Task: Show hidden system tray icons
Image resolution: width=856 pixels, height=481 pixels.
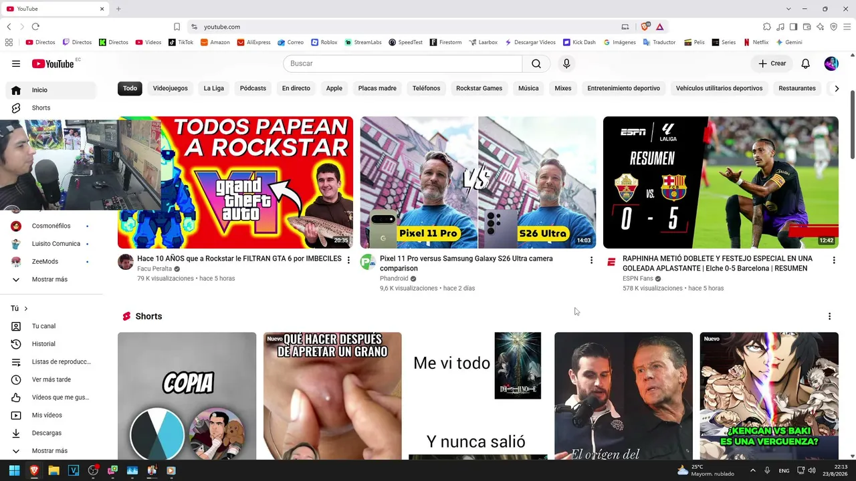Action: (753, 470)
